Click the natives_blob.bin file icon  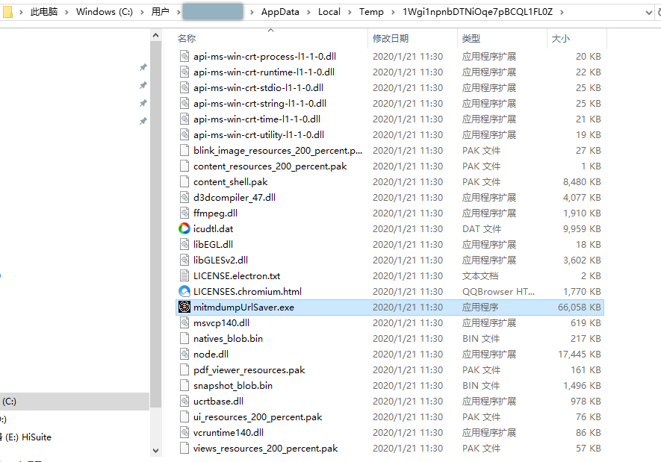[x=184, y=339]
